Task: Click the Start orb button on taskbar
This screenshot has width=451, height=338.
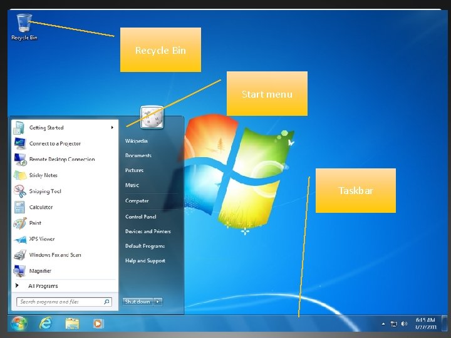Action: (19, 324)
